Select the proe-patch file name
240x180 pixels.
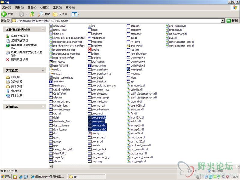[98, 121]
